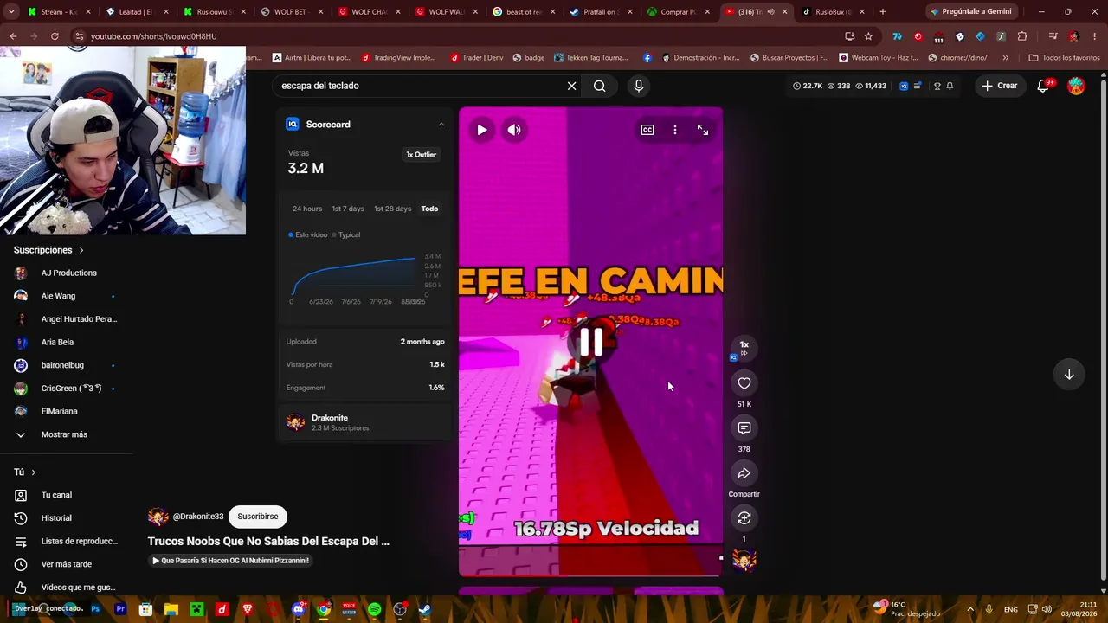Viewport: 1108px width, 623px height.
Task: Open Discord from the taskbar
Action: pos(299,609)
